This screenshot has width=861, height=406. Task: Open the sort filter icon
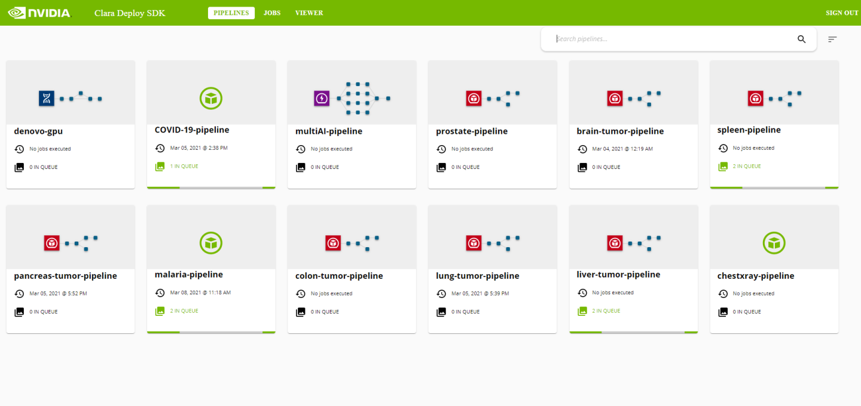coord(832,39)
